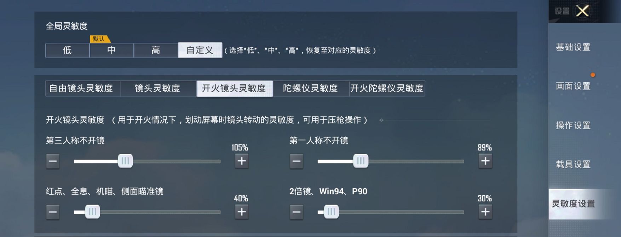This screenshot has width=621, height=237.
Task: Click minus for third-person no-scope sensitivity
Action: (53, 161)
